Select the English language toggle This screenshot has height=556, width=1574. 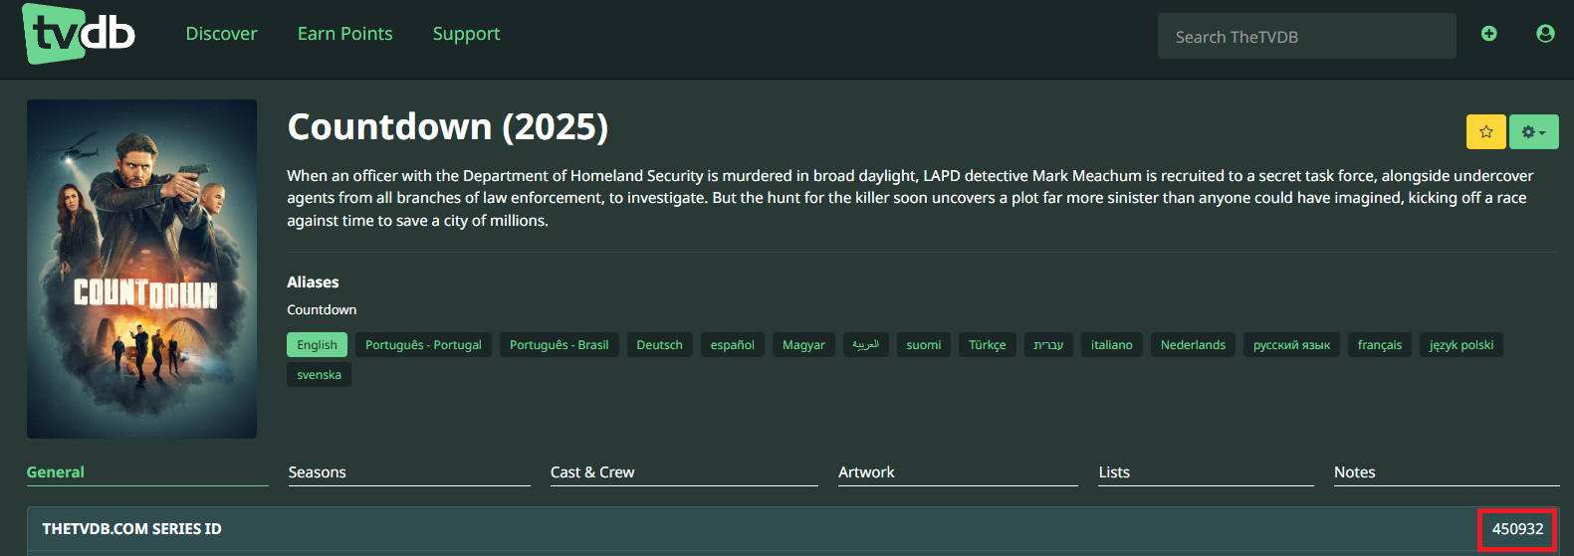click(317, 345)
